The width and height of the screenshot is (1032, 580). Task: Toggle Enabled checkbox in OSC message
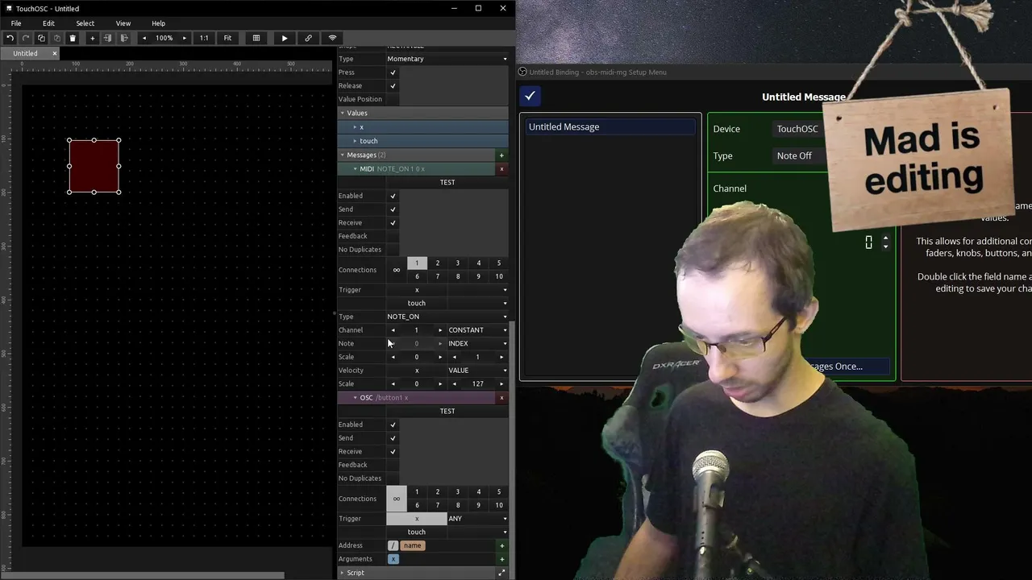393,425
